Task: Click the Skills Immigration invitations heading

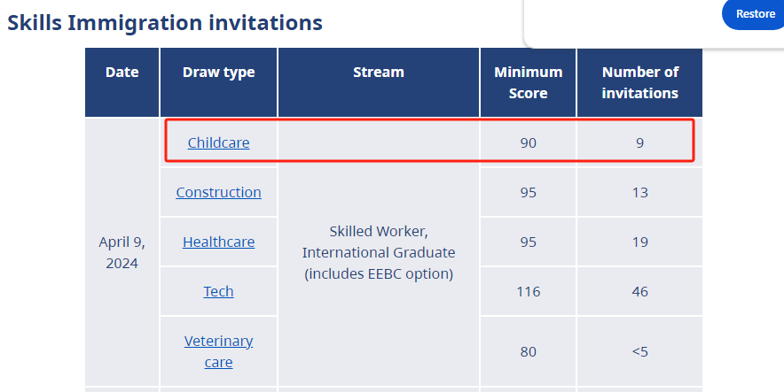Action: [x=165, y=23]
